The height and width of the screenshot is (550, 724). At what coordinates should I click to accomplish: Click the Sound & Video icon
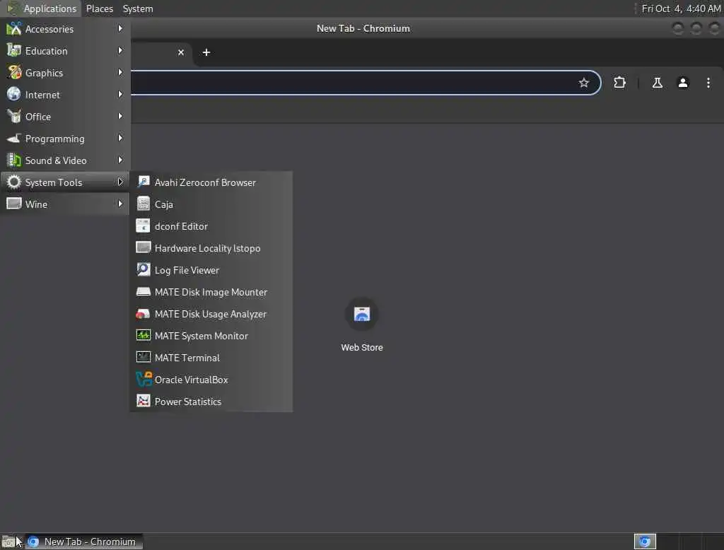click(14, 160)
